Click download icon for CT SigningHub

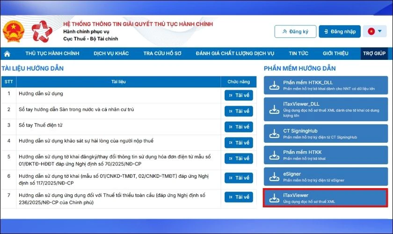(x=274, y=134)
